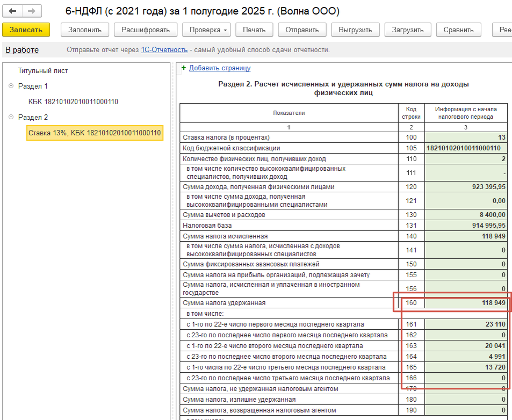Click the Заполнить button

(85, 30)
